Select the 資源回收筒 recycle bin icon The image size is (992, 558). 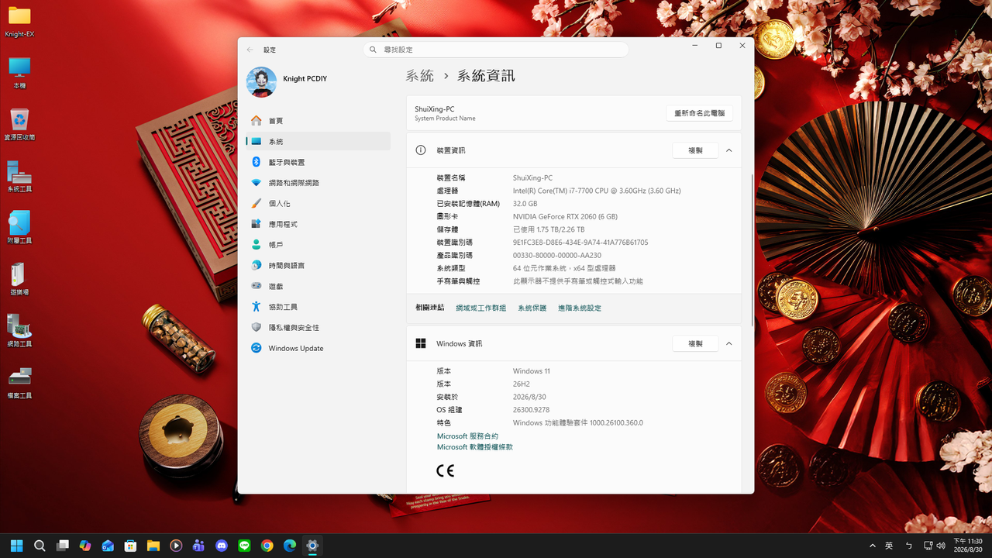tap(19, 125)
